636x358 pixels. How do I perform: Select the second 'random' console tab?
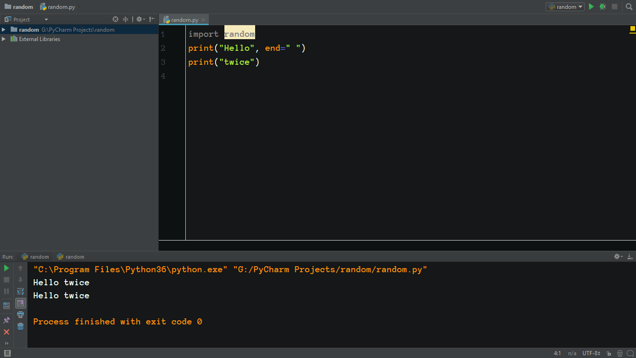click(70, 256)
